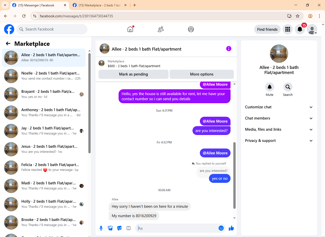Bookmark this page with star icon

coord(298,16)
